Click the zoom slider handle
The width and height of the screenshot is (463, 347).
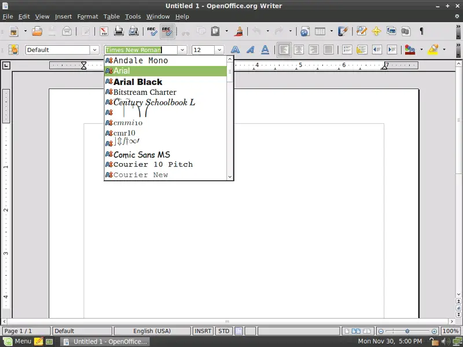click(407, 331)
